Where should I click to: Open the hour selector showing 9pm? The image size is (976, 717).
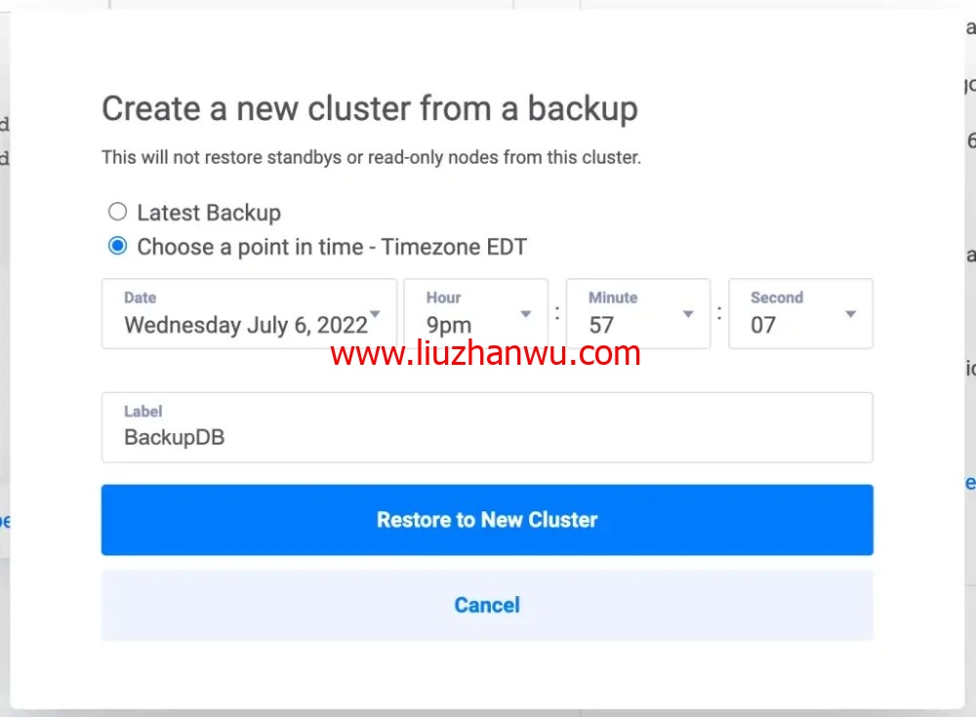coord(476,314)
